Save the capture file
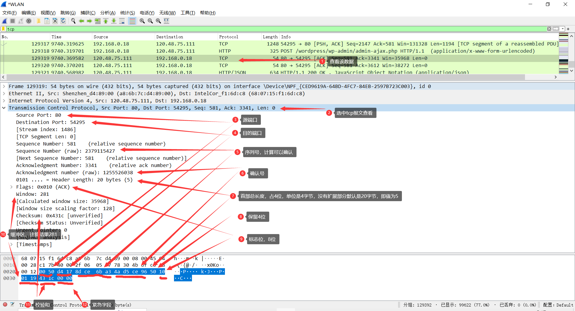 pyautogui.click(x=47, y=21)
